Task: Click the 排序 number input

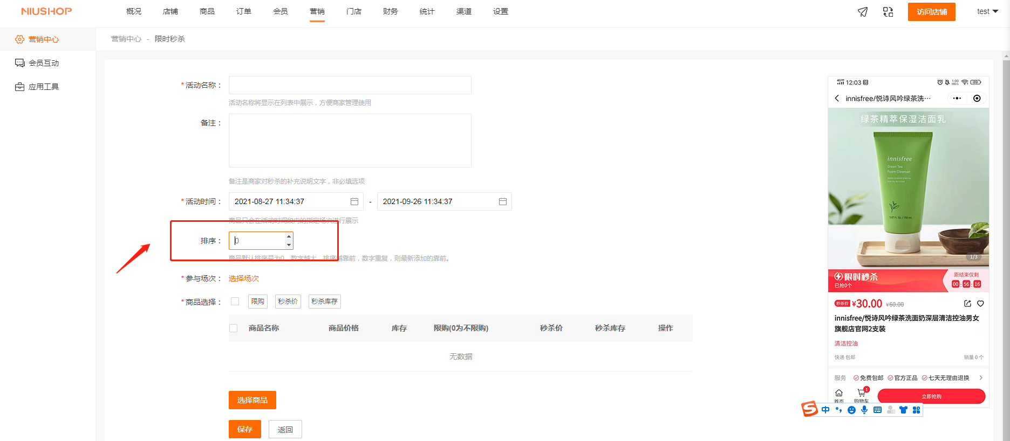Action: point(261,241)
